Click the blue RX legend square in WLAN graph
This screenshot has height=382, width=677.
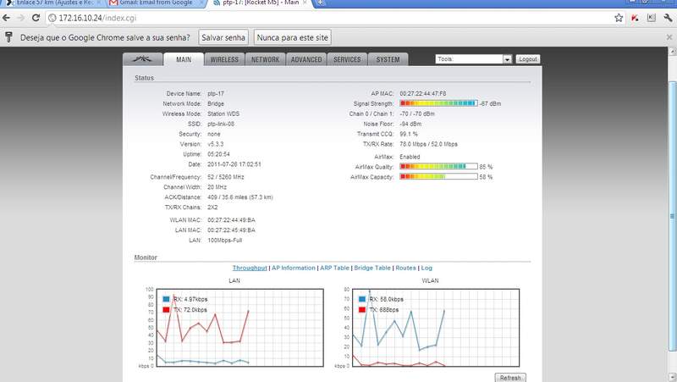(x=362, y=299)
